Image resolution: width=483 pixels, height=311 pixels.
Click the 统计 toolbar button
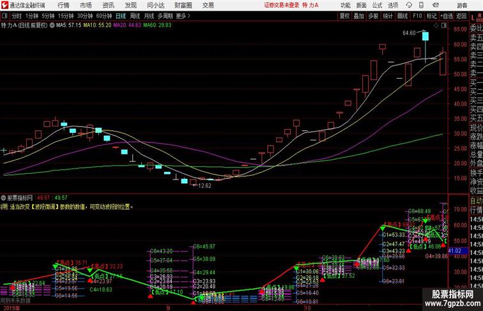(x=388, y=16)
